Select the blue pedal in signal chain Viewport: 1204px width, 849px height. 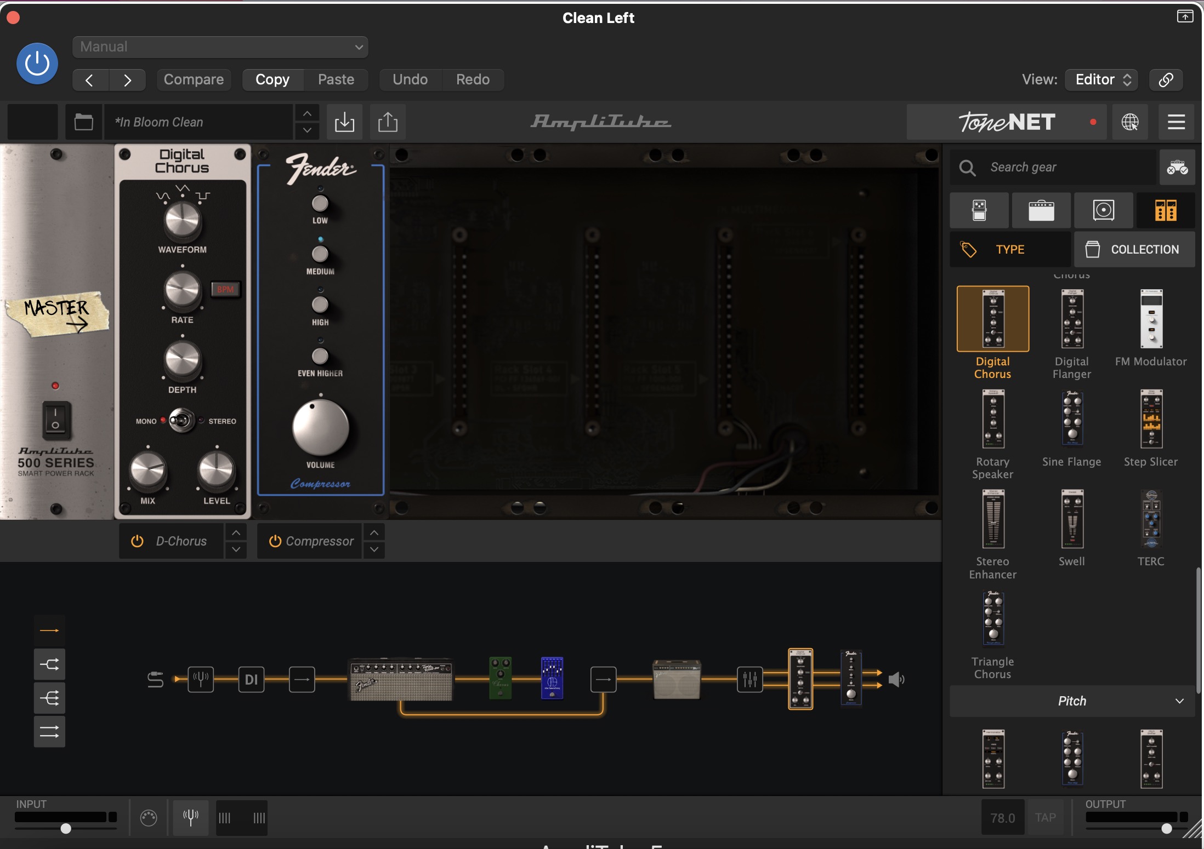(x=552, y=678)
